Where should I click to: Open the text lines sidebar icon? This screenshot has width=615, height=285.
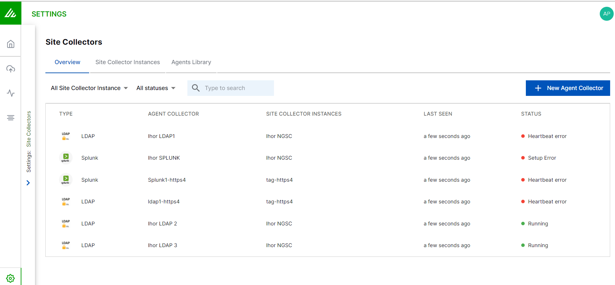click(11, 118)
